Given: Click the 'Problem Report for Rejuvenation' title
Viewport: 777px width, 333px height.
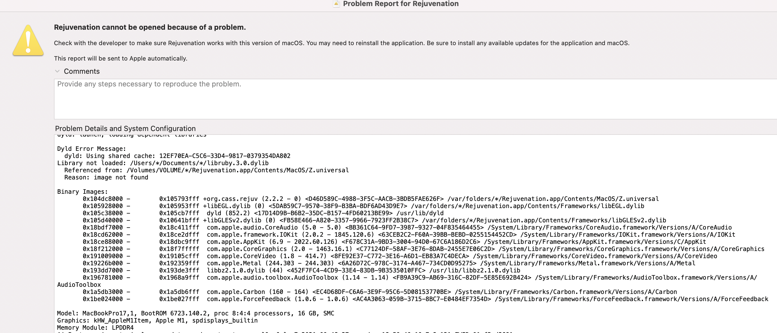Looking at the screenshot, I should [401, 4].
